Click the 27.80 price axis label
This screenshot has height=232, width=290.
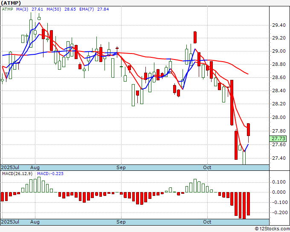click(279, 131)
